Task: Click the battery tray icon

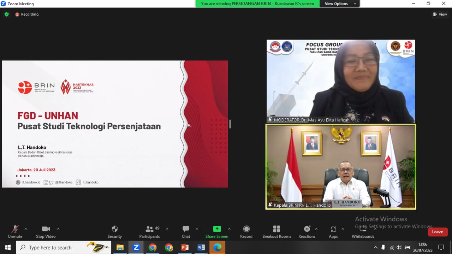Action: 407,247
